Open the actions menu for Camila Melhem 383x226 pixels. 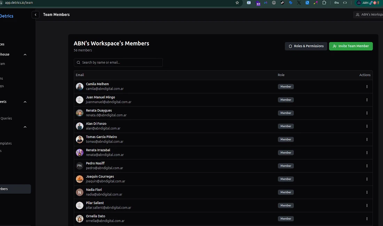point(367,86)
